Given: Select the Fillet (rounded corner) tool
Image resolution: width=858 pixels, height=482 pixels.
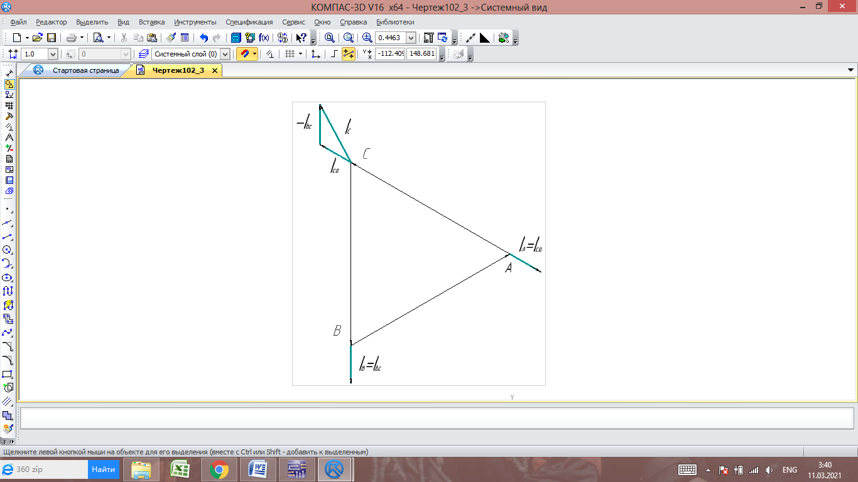Looking at the screenshot, I should 8,360.
